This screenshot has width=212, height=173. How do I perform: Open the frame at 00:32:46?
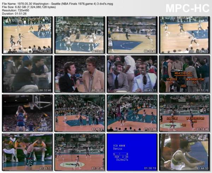[27, 74]
